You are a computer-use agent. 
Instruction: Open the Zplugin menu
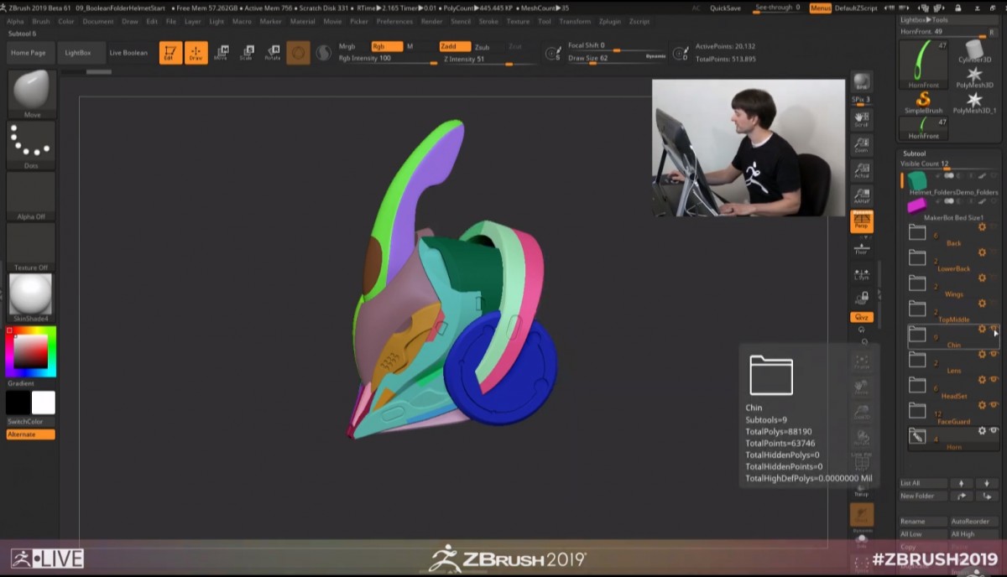coord(610,22)
